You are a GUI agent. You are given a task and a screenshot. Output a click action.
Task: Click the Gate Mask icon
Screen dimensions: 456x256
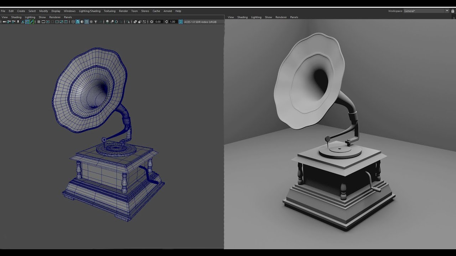(x=52, y=22)
